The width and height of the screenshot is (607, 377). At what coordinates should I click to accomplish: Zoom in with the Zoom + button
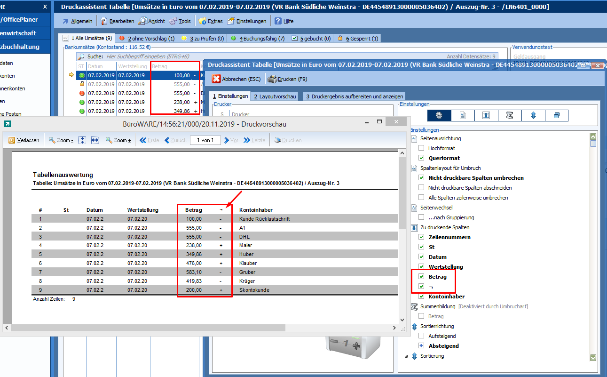click(x=118, y=140)
